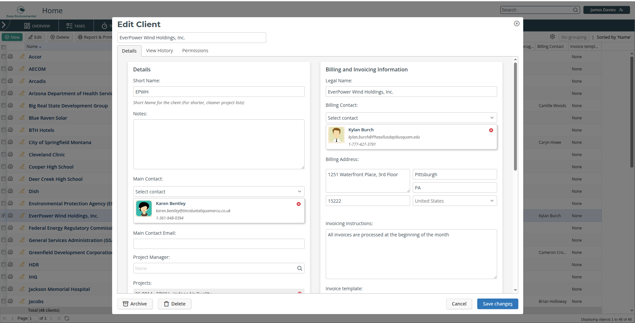This screenshot has width=635, height=323.
Task: Click the toolbar Edit button
Action: pos(35,37)
